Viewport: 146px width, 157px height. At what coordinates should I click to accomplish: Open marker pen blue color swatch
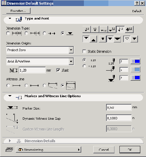click(136, 78)
